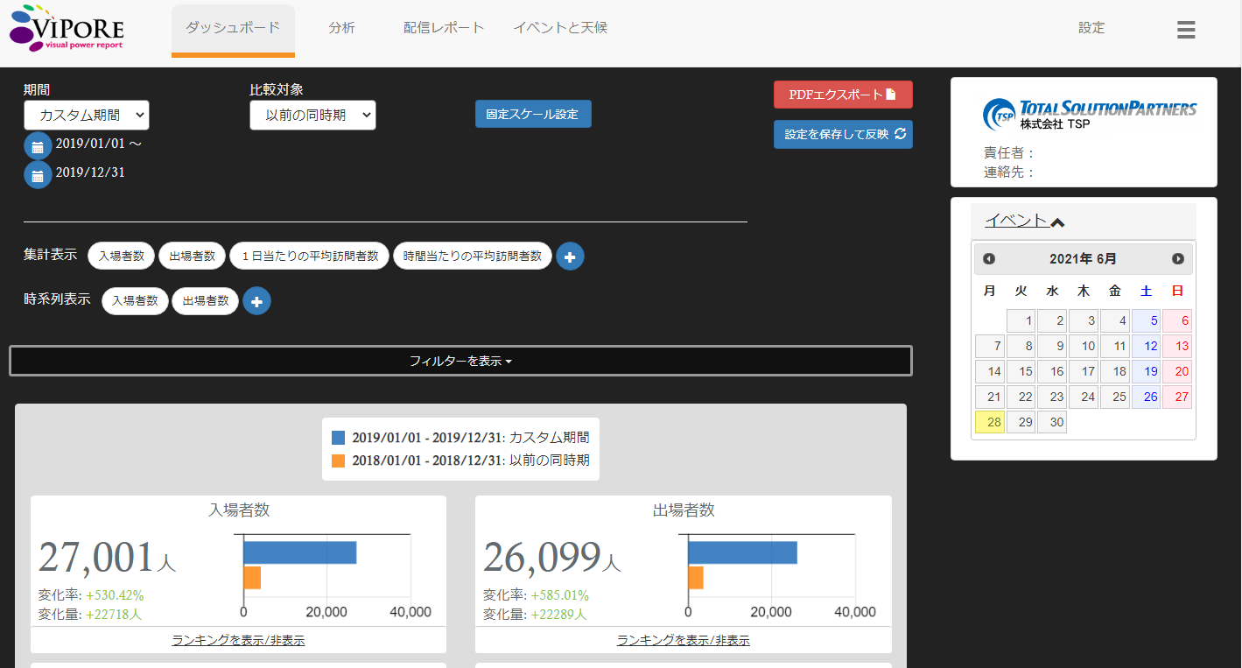Select day 28 in the calendar
The width and height of the screenshot is (1242, 668).
click(990, 423)
